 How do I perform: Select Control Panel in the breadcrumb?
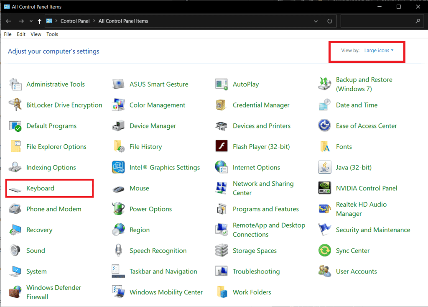tap(75, 21)
